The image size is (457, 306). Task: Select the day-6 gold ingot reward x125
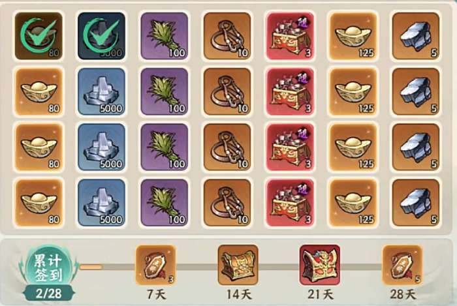pos(353,36)
